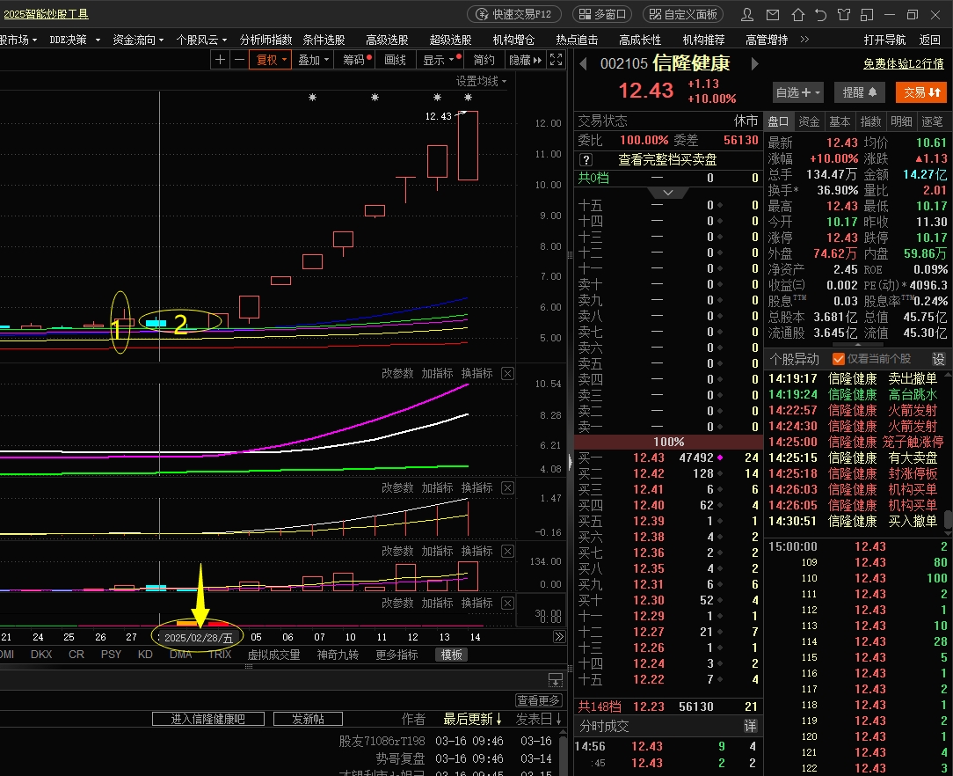Screen dimensions: 953x776
Task: Expand order book with chevron below 共0档
Action: click(x=668, y=193)
